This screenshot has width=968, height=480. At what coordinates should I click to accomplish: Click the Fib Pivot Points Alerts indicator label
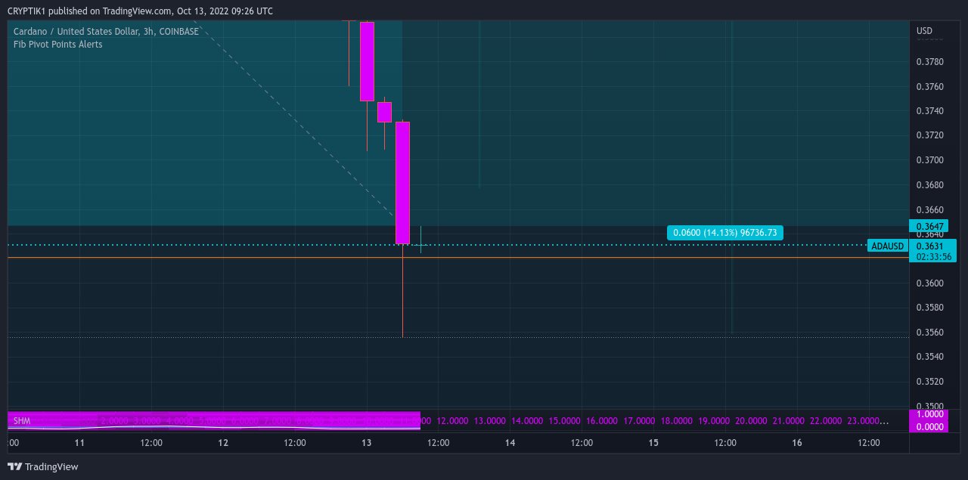coord(58,45)
